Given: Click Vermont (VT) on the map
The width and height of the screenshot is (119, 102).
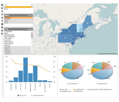Looking at the screenshot, I should (78, 28).
